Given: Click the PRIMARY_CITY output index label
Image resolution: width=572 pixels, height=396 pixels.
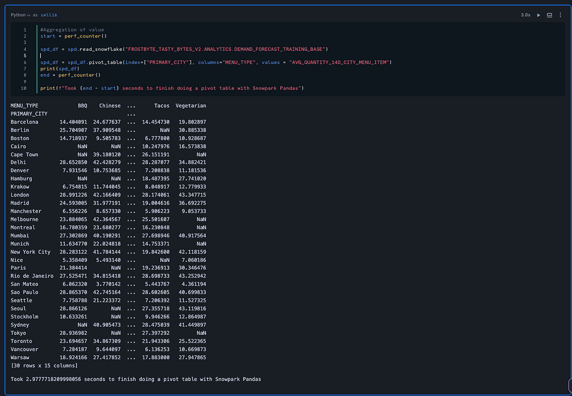Looking at the screenshot, I should (x=29, y=114).
